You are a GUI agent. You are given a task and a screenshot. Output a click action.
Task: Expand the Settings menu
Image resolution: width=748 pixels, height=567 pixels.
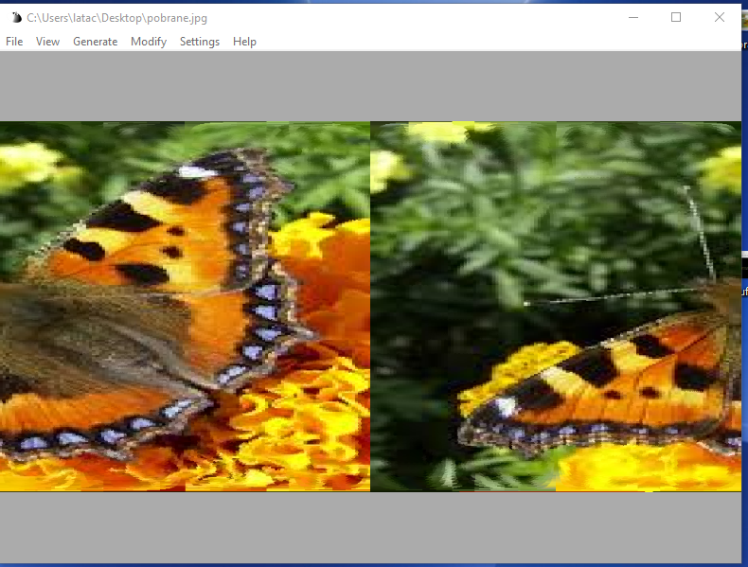(x=200, y=42)
